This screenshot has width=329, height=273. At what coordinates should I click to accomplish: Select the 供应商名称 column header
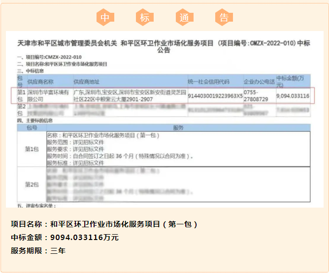coord(40,82)
